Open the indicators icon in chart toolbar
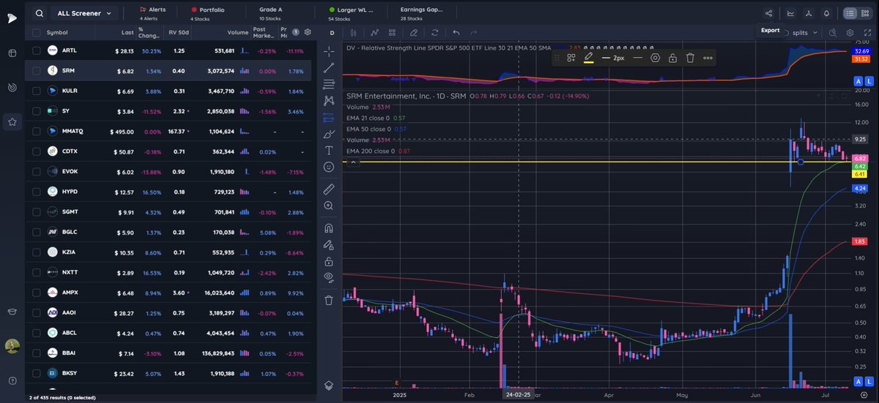 [374, 33]
